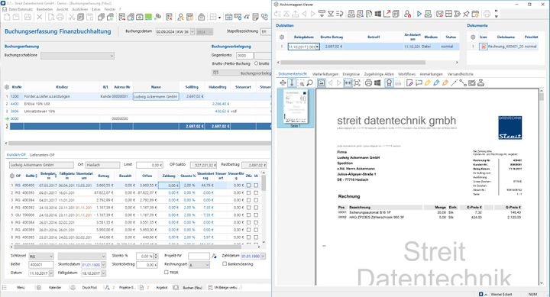Click the Dubletten horizontal scrollbar
Screen dimensions: 550x297
(x=353, y=63)
